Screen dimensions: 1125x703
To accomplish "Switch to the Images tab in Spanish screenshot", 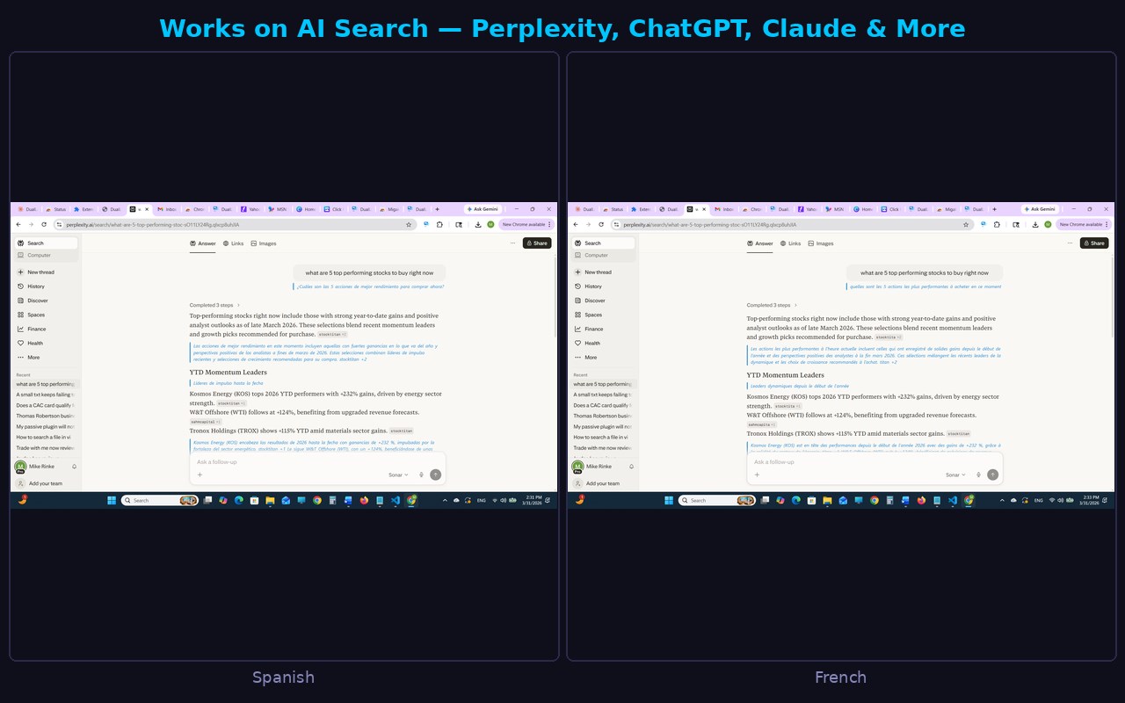I will pos(264,243).
